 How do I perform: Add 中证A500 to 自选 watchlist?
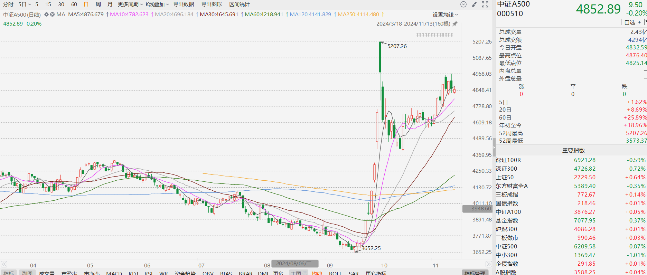tap(632, 22)
